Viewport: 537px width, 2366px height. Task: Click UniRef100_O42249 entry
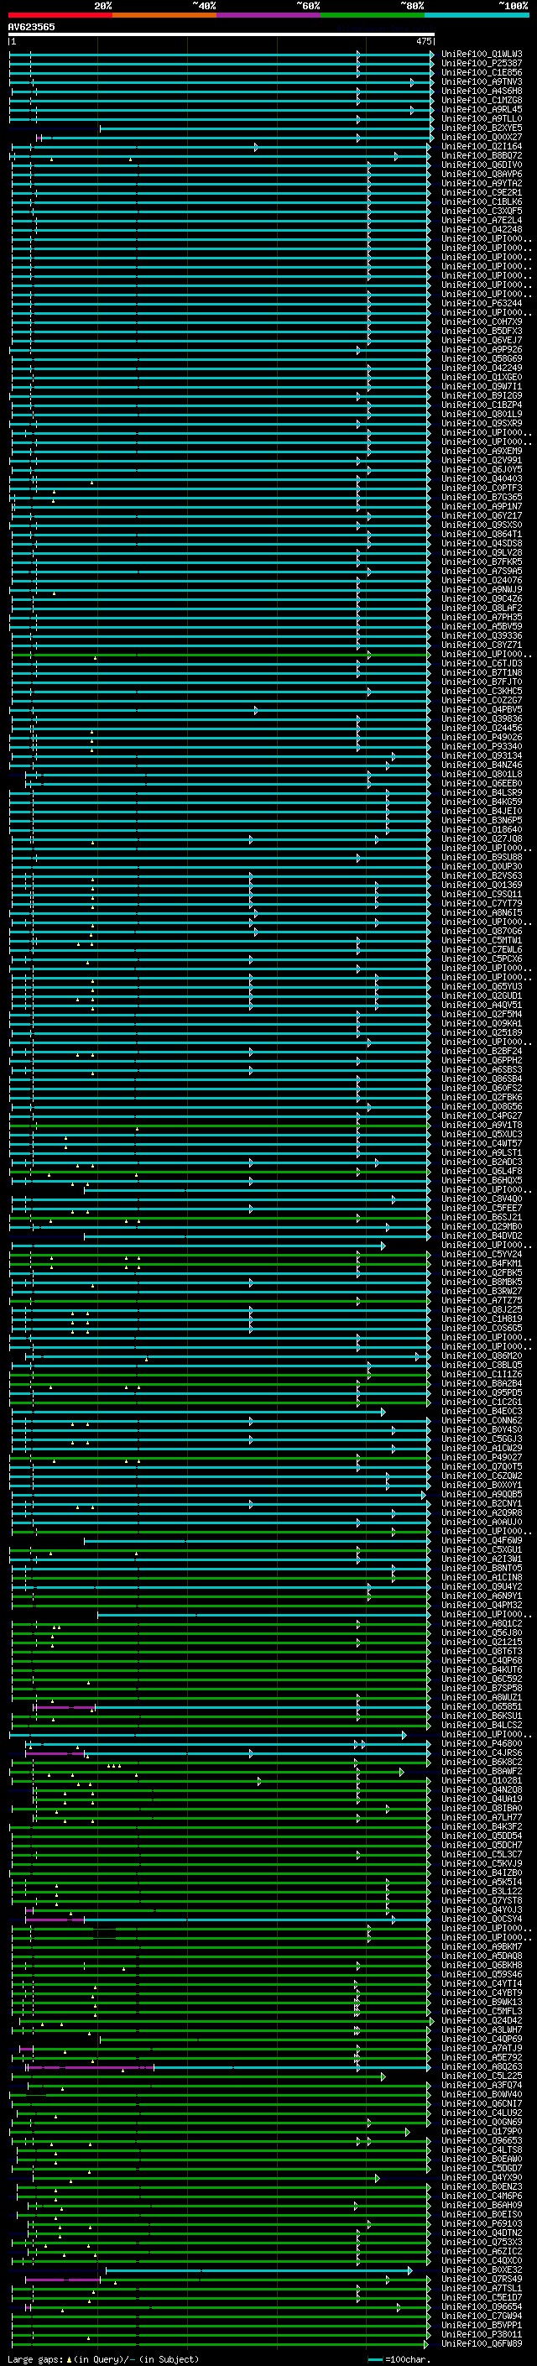tap(482, 368)
